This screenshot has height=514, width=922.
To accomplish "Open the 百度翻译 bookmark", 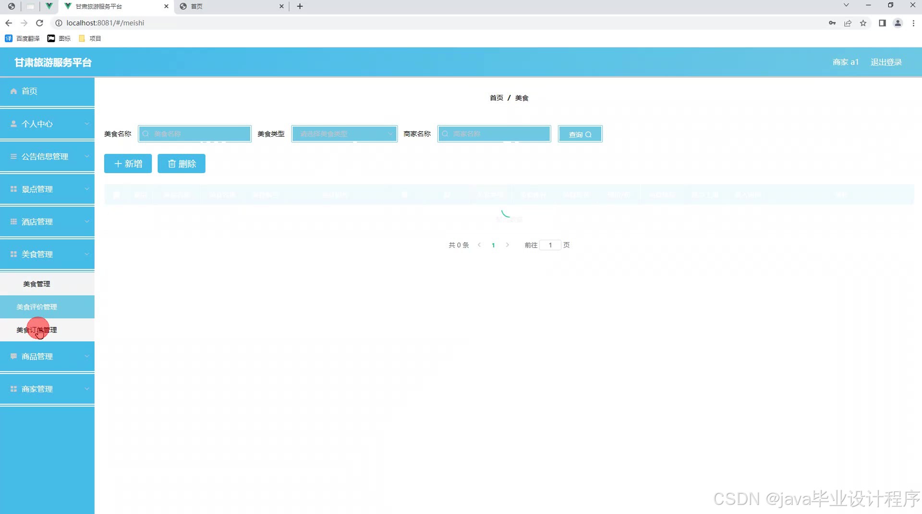I will click(22, 38).
